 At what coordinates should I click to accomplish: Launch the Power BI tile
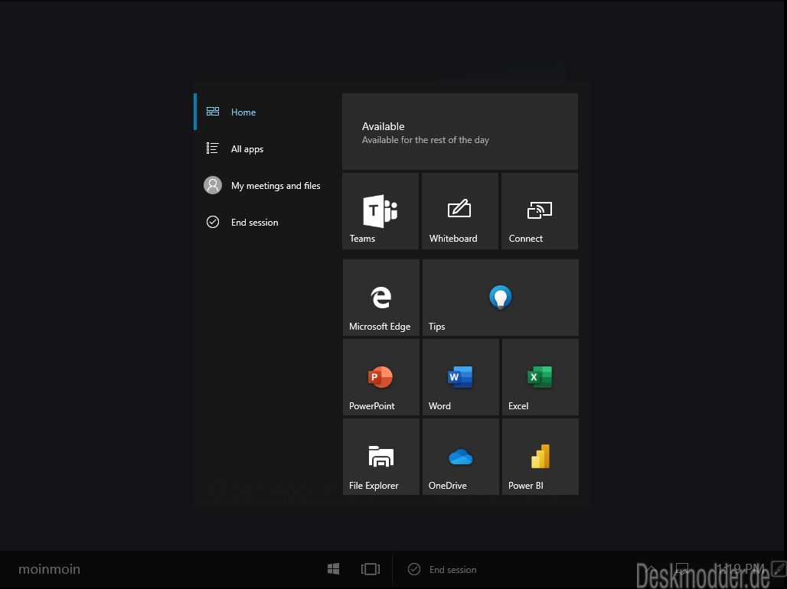tap(540, 457)
